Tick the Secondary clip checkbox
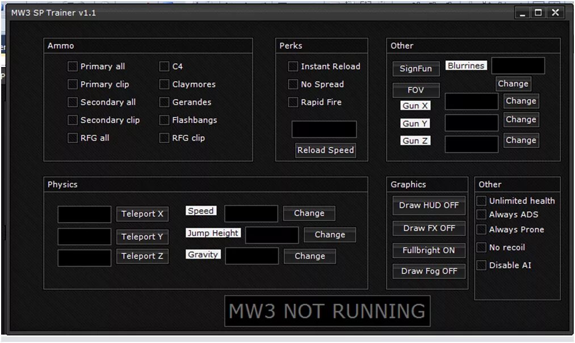The image size is (575, 343). 73,120
